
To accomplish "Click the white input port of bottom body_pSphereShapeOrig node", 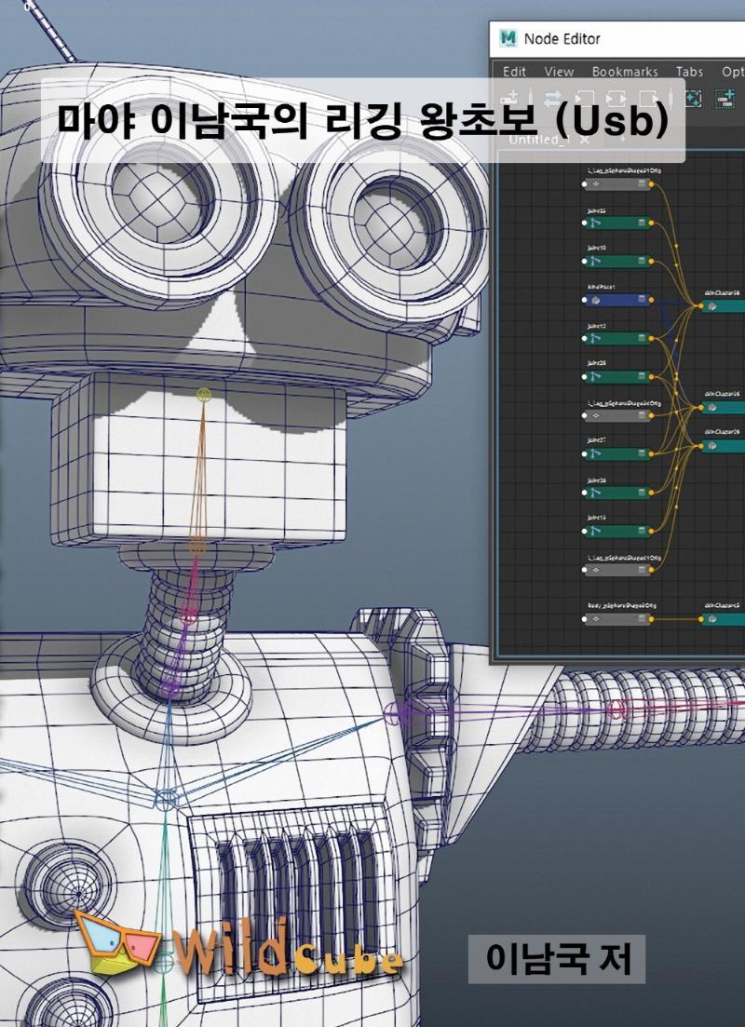I will coord(584,618).
